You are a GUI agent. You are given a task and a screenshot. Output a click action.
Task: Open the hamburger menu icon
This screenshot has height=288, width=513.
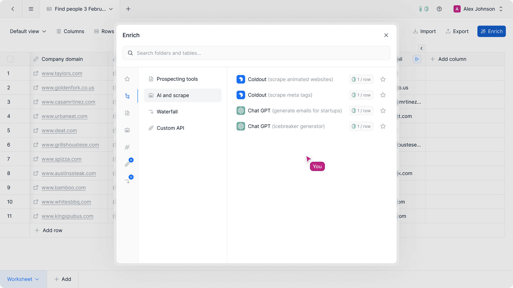point(31,9)
